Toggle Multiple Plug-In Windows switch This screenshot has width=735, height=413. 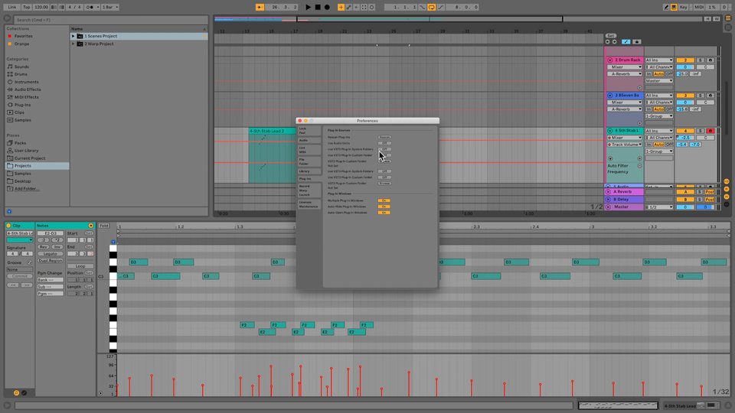(384, 200)
